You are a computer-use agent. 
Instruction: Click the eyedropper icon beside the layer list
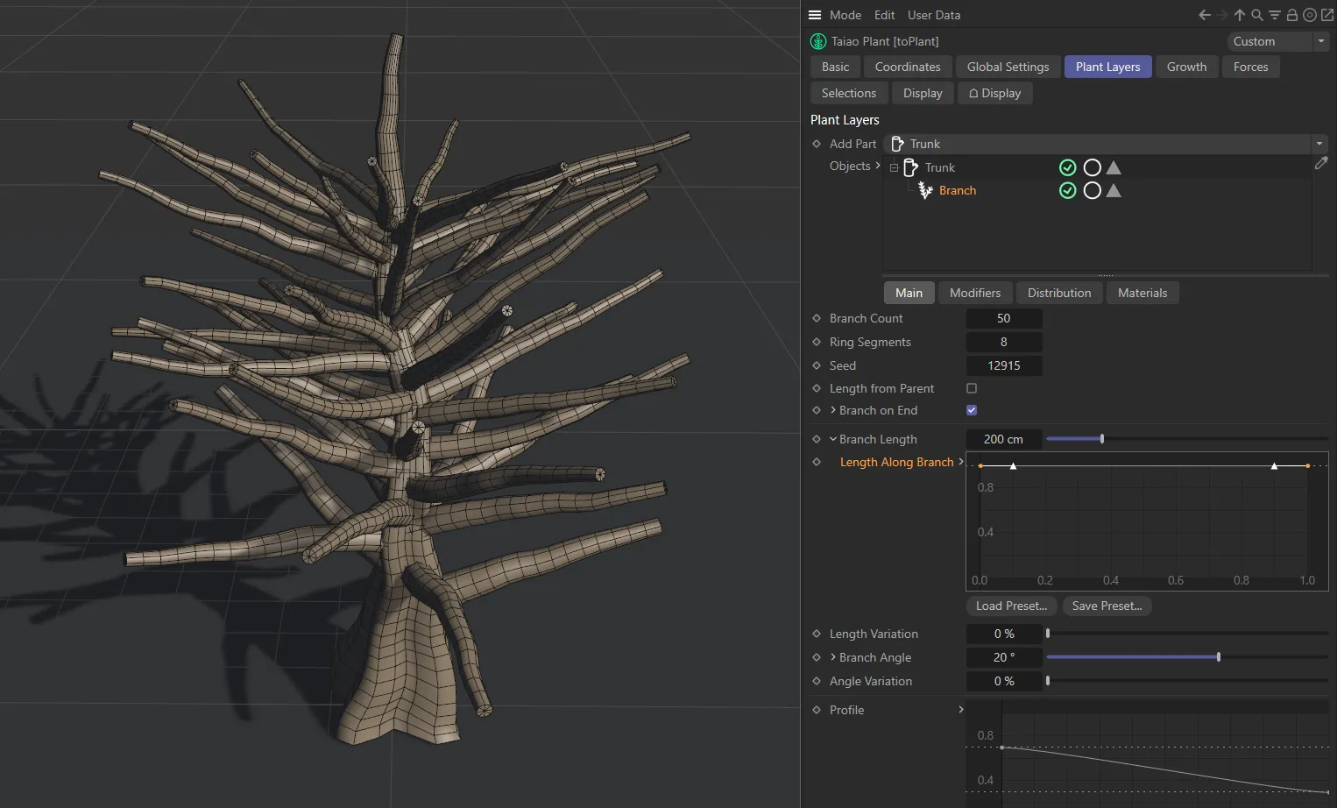(x=1322, y=163)
